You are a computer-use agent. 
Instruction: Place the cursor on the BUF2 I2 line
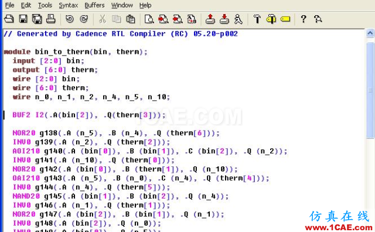pos(89,115)
